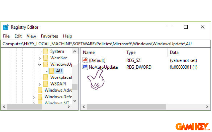Select the Windows Advanced key label

point(58,90)
